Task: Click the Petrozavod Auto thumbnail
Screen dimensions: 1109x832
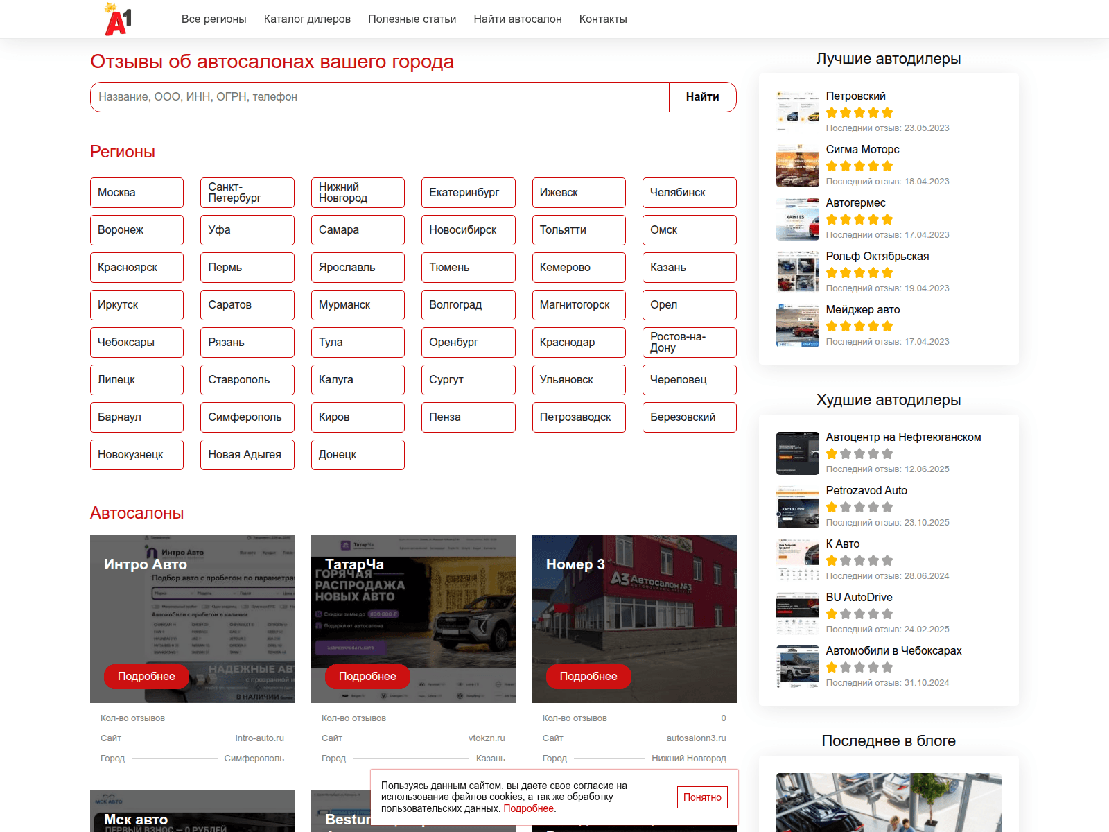Action: (798, 507)
